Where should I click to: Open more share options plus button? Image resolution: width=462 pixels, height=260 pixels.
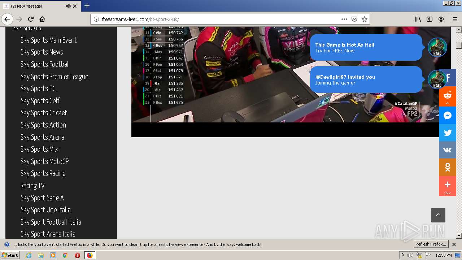pos(448,186)
